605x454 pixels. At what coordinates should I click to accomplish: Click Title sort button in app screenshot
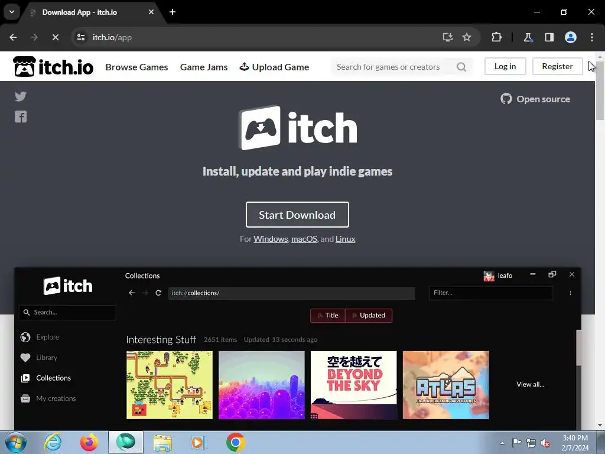tap(327, 316)
